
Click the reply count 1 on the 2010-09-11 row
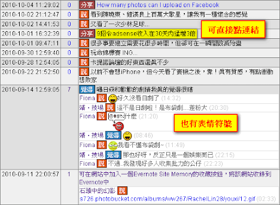click(69, 174)
